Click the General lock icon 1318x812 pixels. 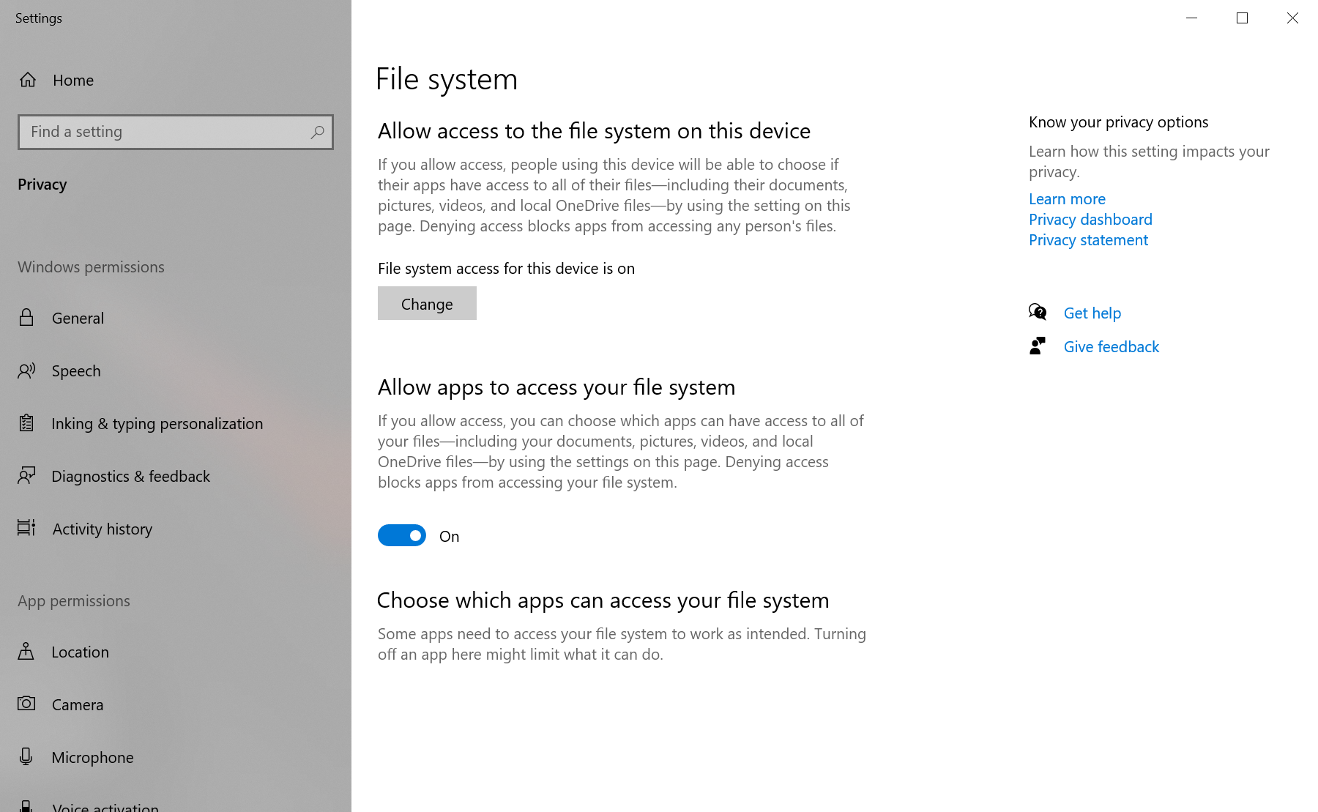(26, 317)
